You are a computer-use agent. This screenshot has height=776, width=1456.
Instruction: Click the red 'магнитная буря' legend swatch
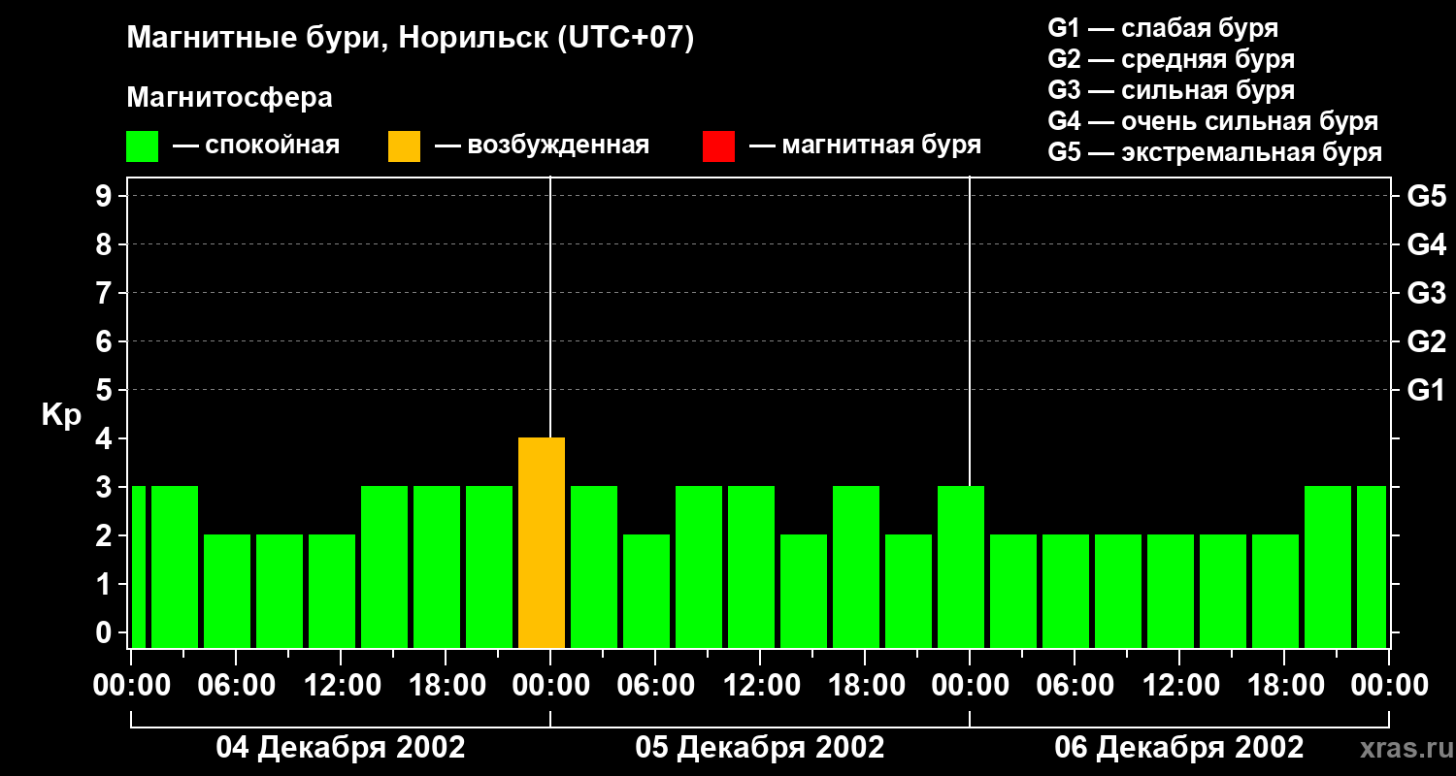click(x=718, y=145)
